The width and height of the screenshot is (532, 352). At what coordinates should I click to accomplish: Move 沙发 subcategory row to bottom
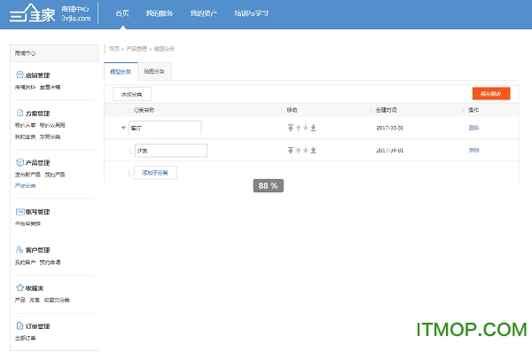pos(313,150)
